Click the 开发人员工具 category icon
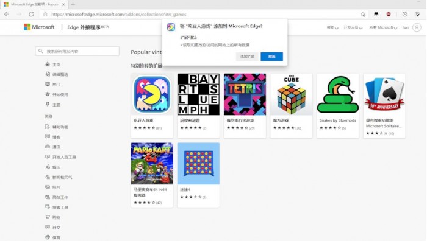Image resolution: width=427 pixels, height=241 pixels. [x=48, y=156]
